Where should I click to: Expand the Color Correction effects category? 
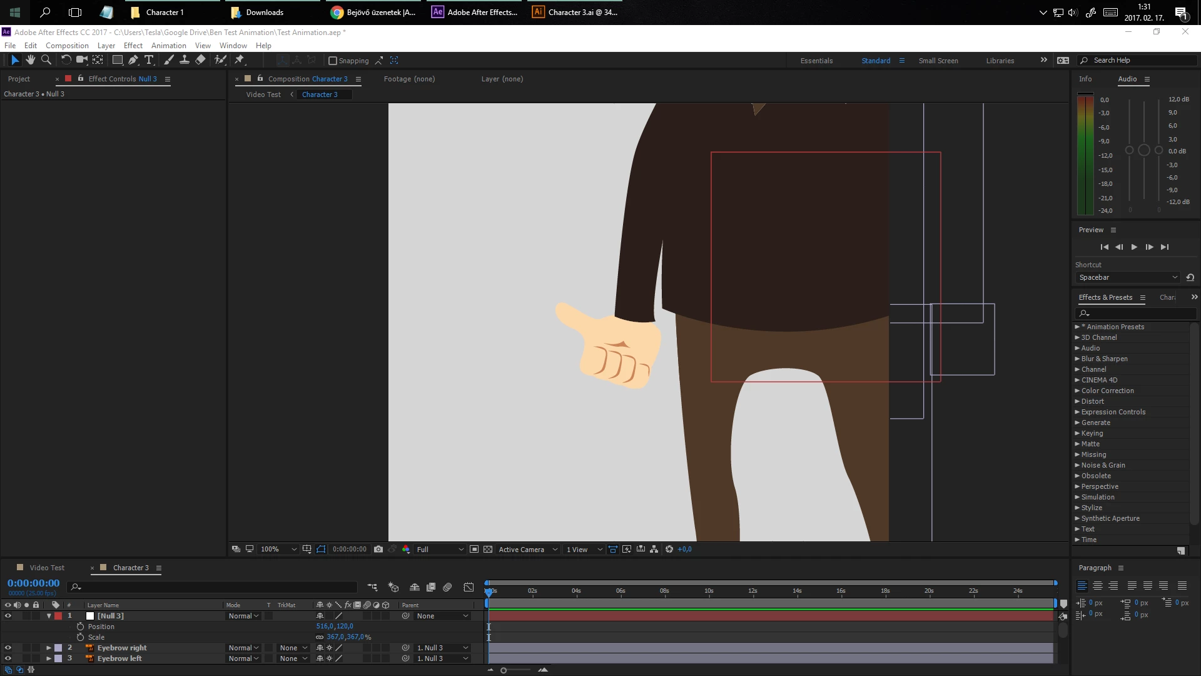pos(1077,391)
